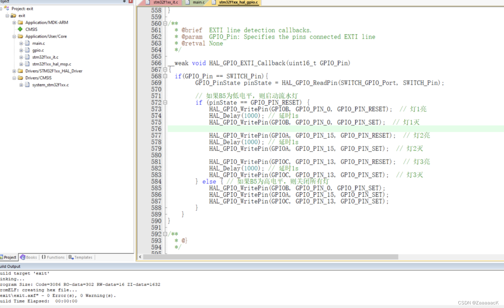The height and width of the screenshot is (308, 504).
Task: Click HAL_GPIO_ReadPin call on line 569
Action: point(309,83)
